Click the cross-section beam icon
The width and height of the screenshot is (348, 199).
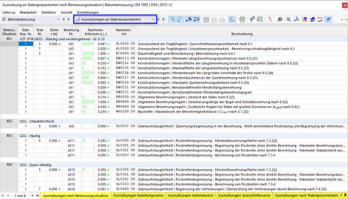[x=297, y=20]
